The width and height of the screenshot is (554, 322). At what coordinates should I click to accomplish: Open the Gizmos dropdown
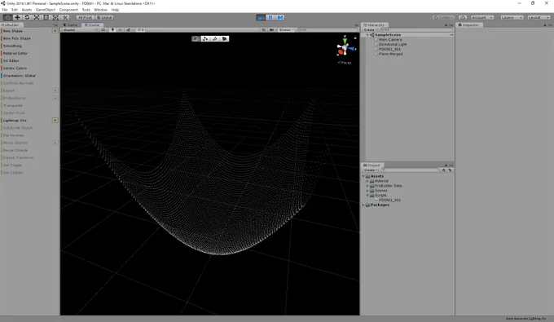286,30
